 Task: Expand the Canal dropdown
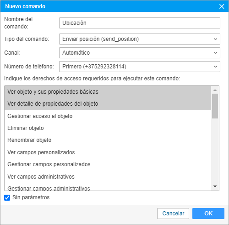[140, 53]
